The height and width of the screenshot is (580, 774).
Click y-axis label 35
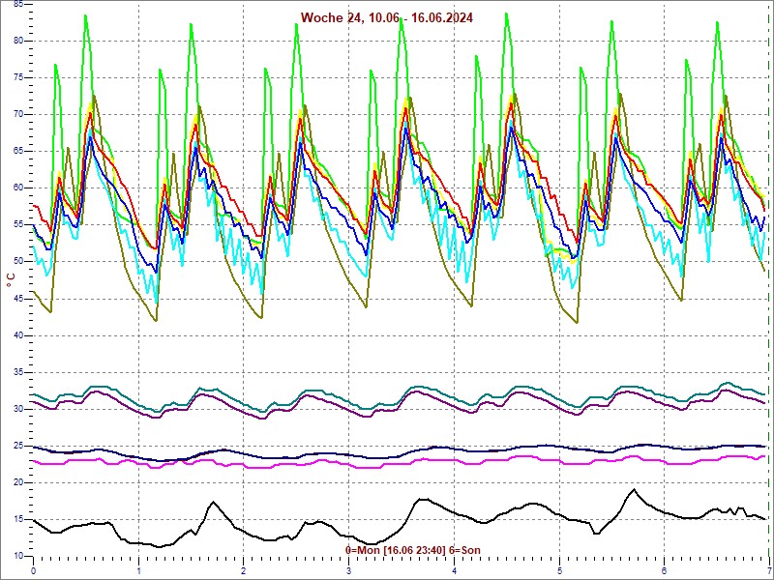click(x=18, y=372)
